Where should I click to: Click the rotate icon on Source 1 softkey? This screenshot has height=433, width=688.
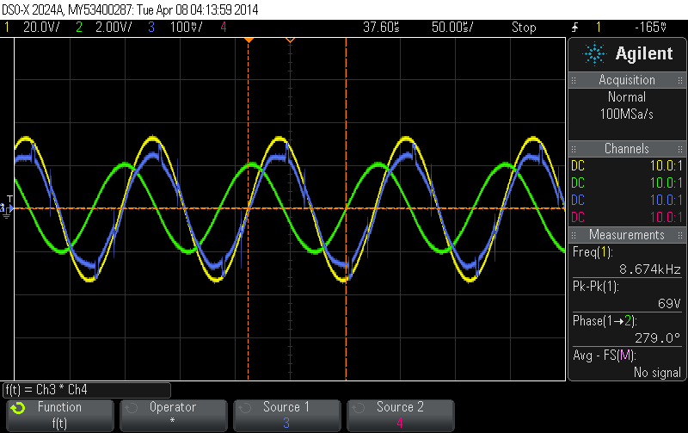pyautogui.click(x=245, y=408)
